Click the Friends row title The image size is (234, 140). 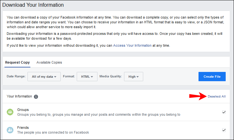tap(23, 127)
